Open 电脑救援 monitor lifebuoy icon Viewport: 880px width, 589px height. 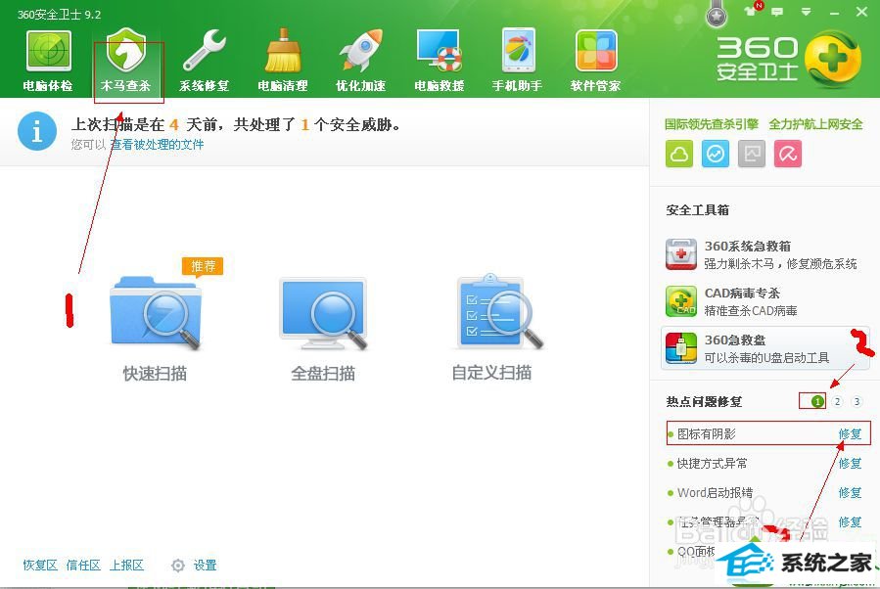[440, 51]
